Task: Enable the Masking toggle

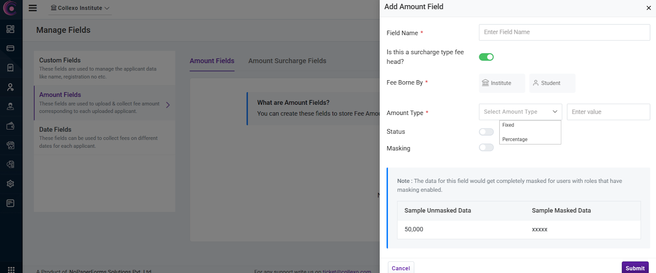Action: pos(486,147)
